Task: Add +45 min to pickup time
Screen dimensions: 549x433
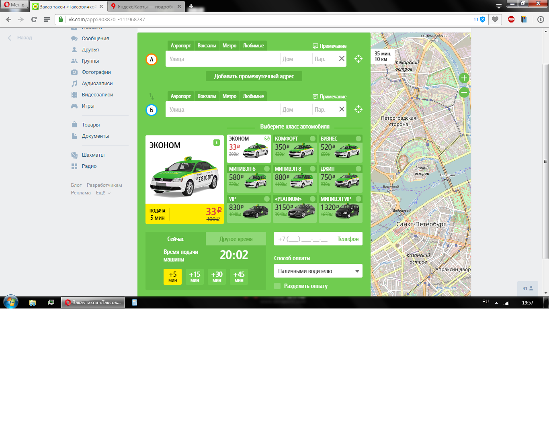Action: click(239, 276)
